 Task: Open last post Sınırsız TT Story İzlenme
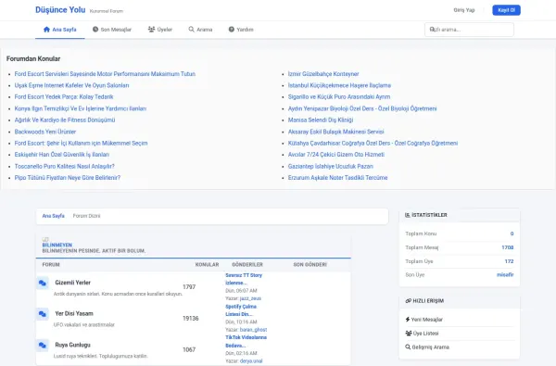pyautogui.click(x=244, y=279)
